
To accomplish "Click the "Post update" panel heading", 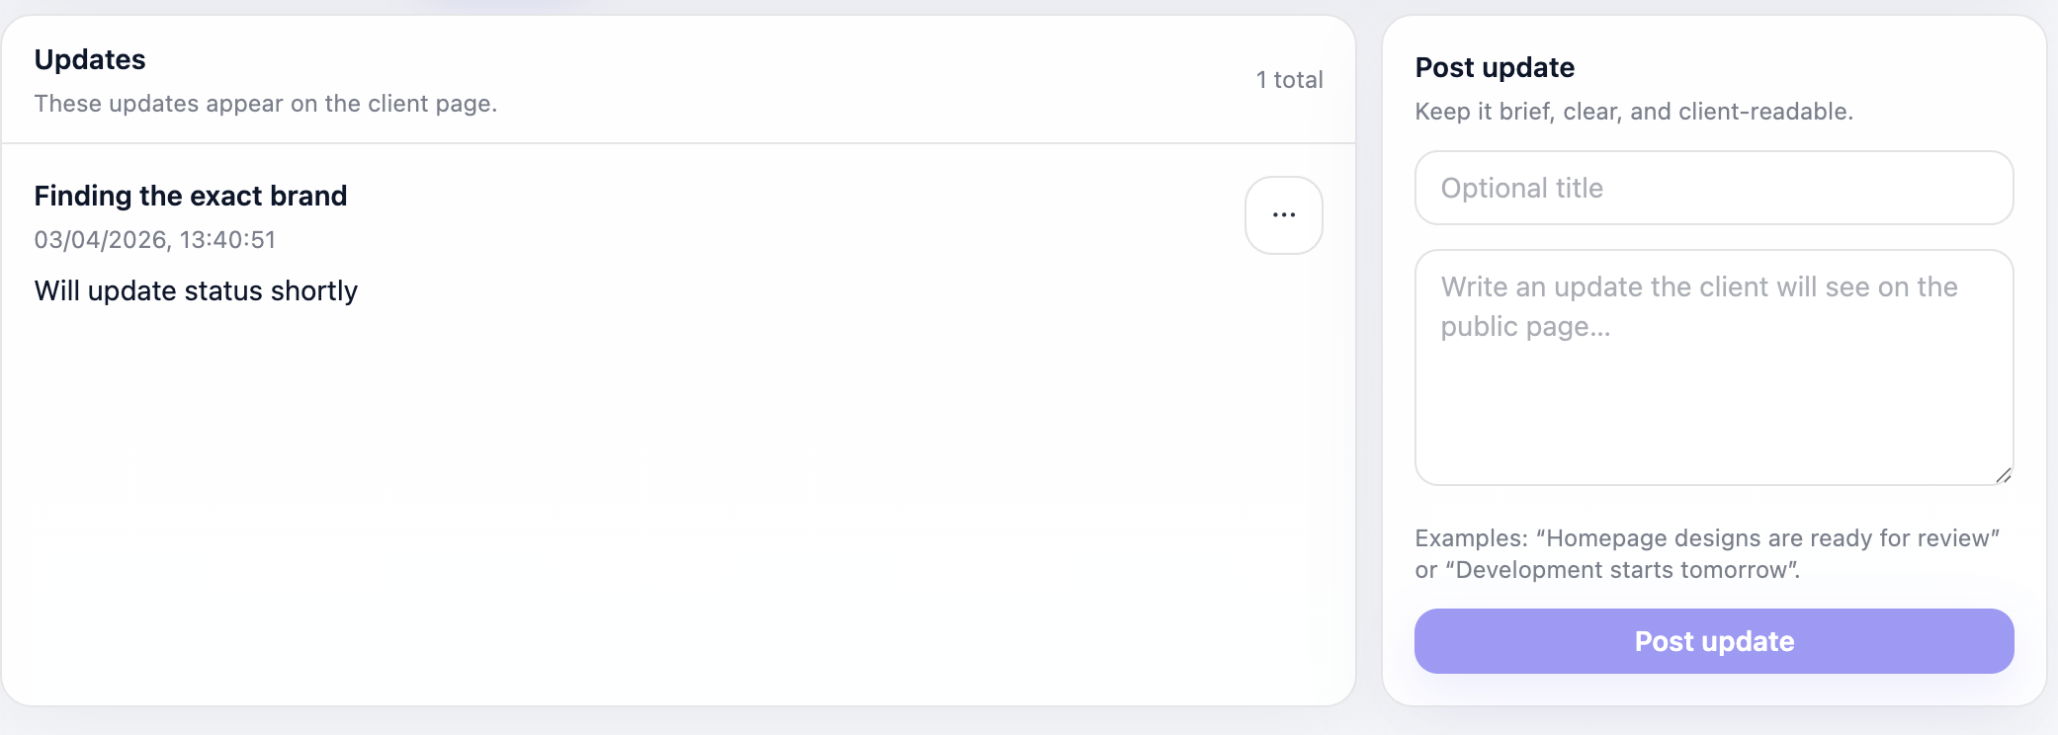I will (x=1495, y=67).
